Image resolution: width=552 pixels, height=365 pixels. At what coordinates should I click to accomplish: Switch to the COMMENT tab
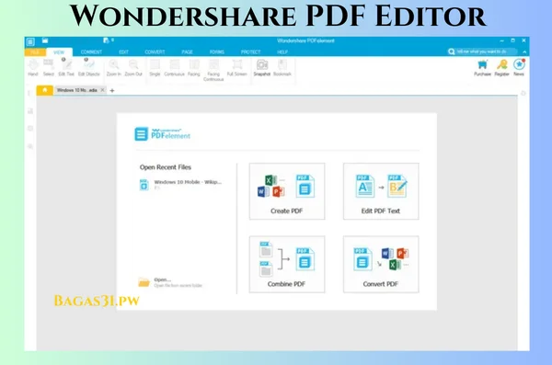pyautogui.click(x=91, y=52)
